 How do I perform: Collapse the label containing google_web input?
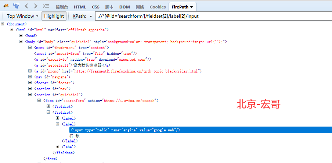click(57, 124)
